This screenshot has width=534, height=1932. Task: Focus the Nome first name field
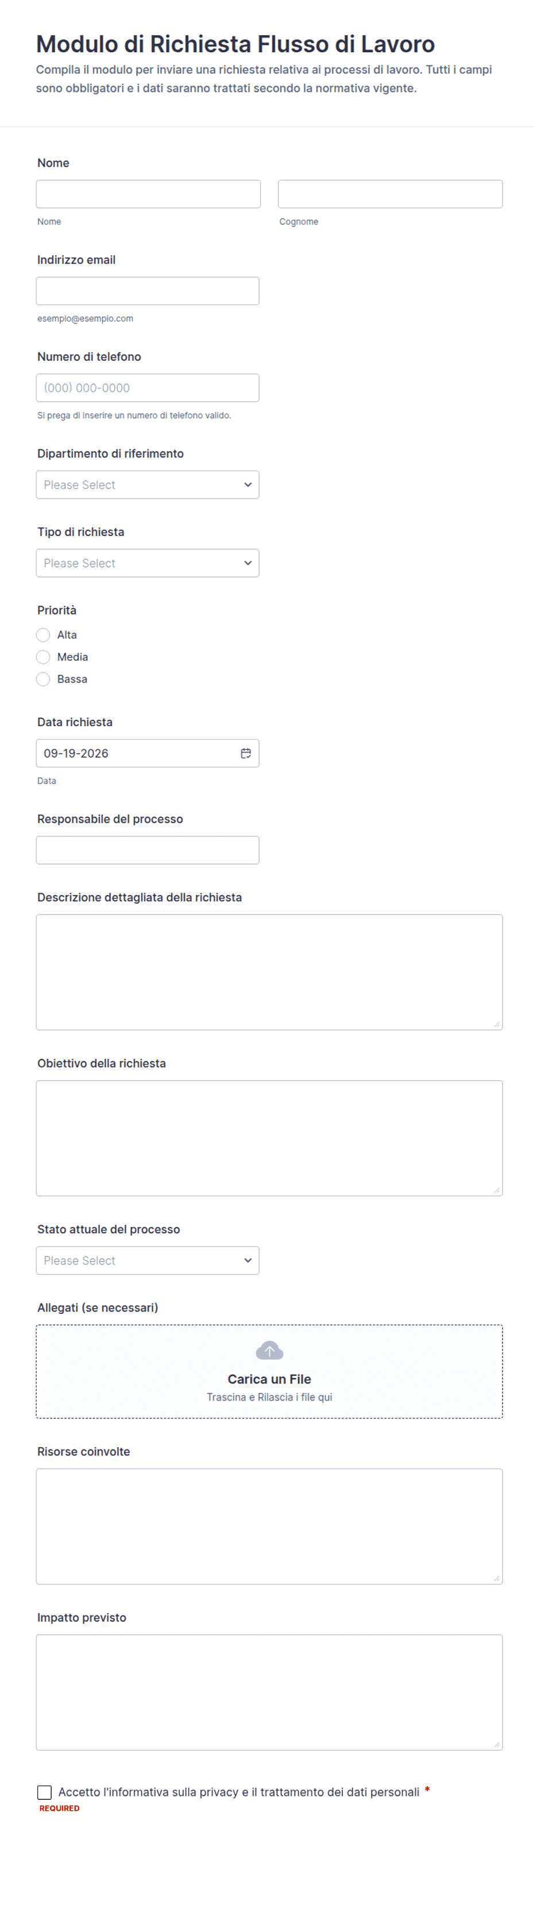(149, 194)
